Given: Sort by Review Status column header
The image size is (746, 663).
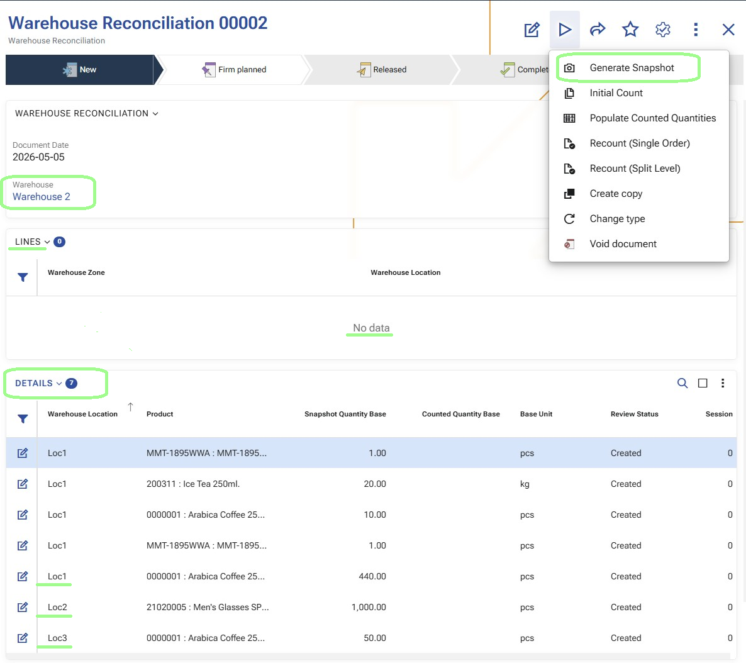Looking at the screenshot, I should [634, 414].
